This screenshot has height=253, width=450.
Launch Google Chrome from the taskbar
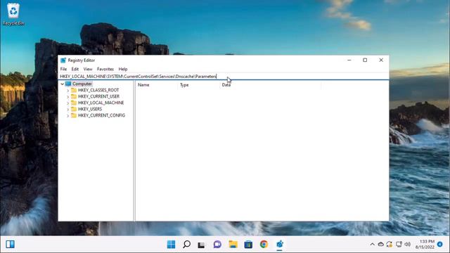pyautogui.click(x=264, y=245)
